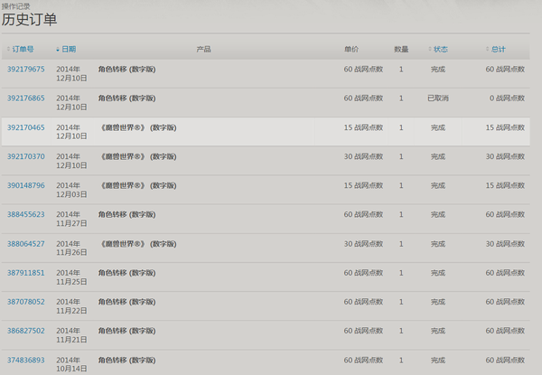The image size is (542, 375).
Task: Click the date 11月26日 in order 388064527 row
Action: (71, 253)
